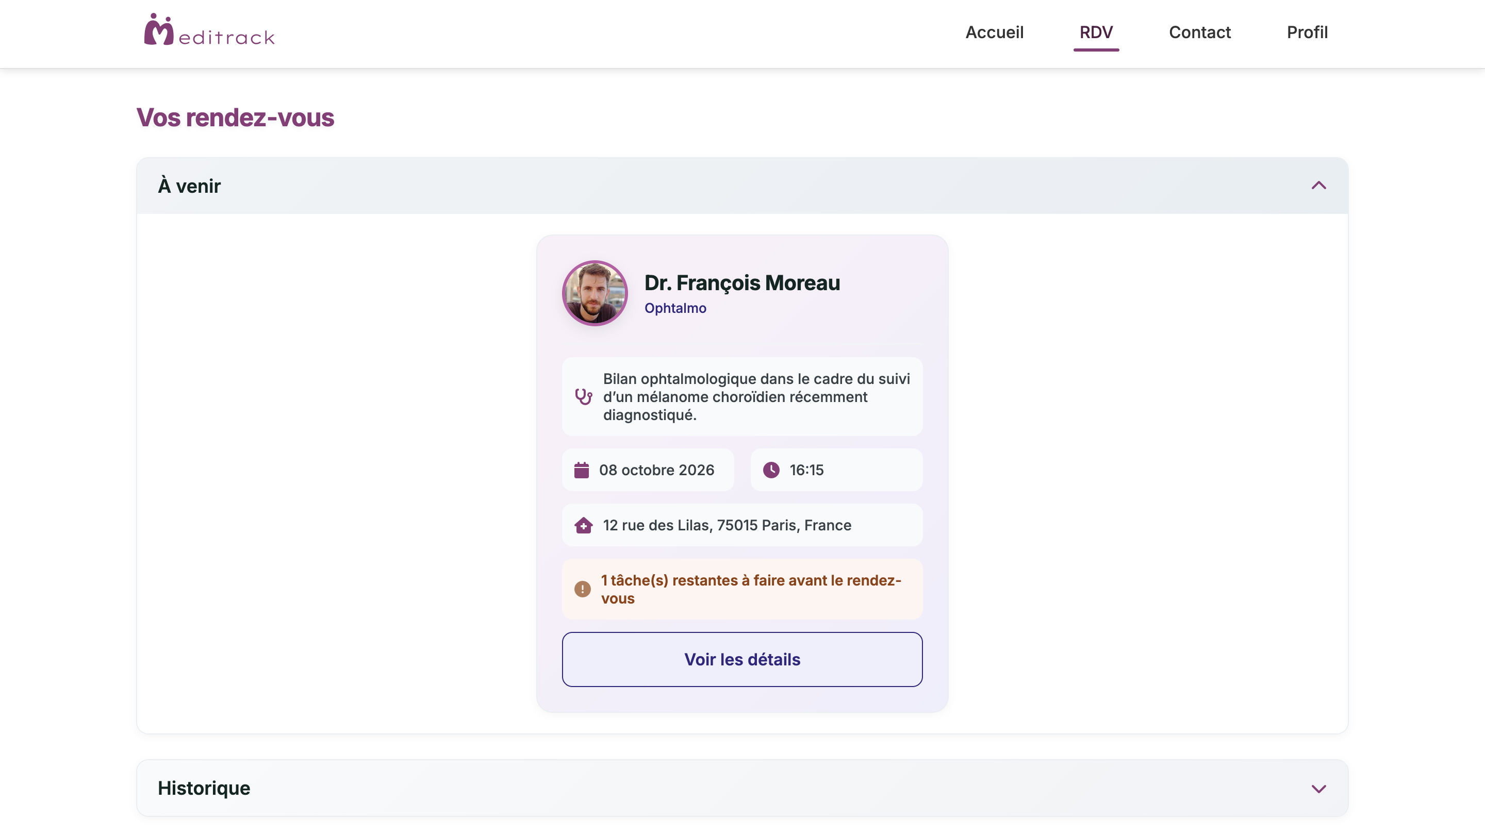Click the Ophtalmo specialty label
This screenshot has height=836, width=1485.
coord(675,308)
